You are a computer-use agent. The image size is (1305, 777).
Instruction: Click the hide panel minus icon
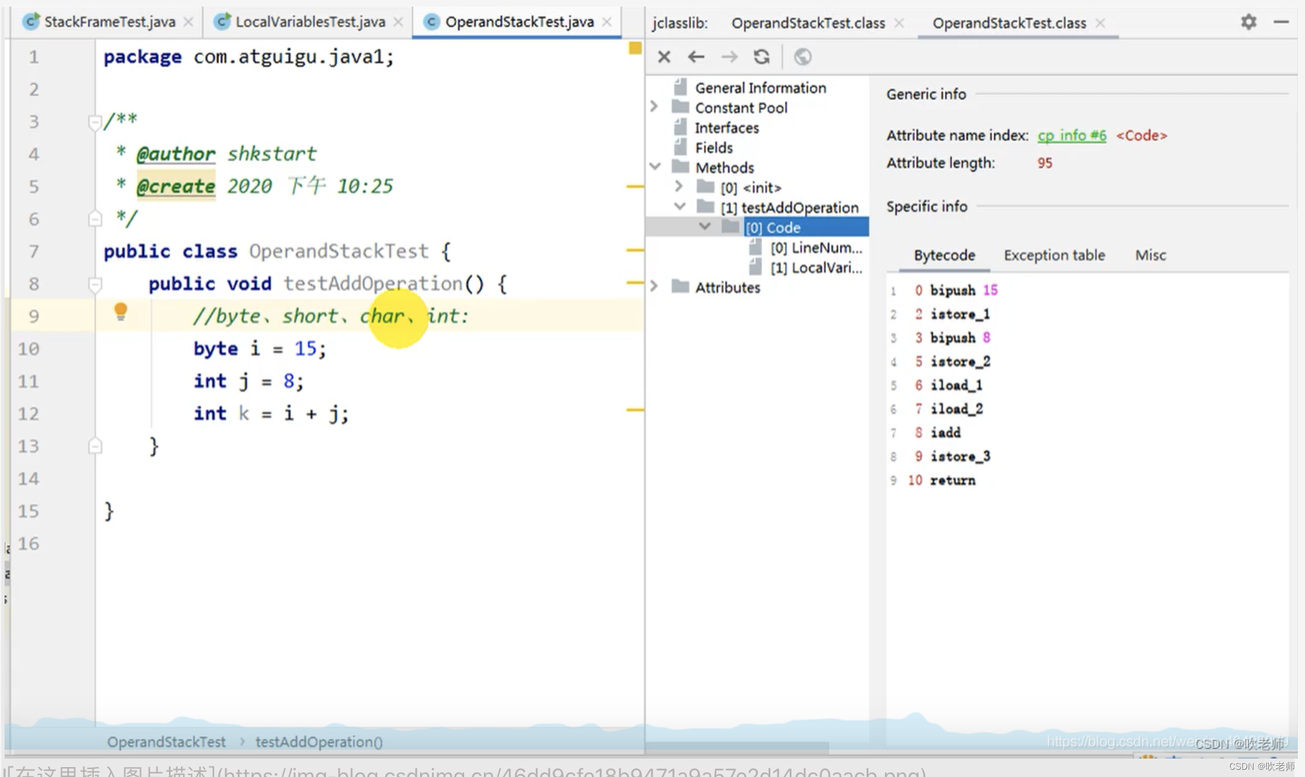[1281, 22]
